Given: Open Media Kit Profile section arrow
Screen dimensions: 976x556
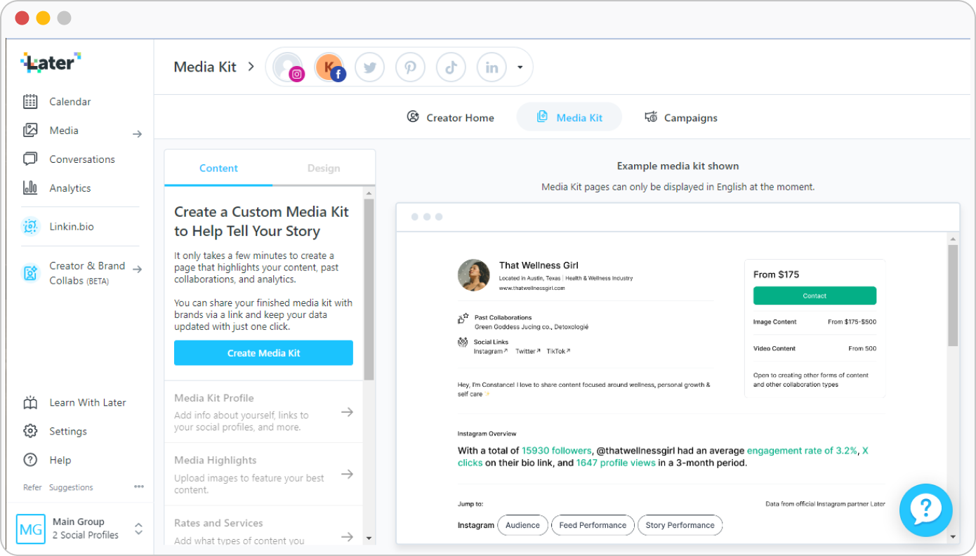Looking at the screenshot, I should pos(347,412).
